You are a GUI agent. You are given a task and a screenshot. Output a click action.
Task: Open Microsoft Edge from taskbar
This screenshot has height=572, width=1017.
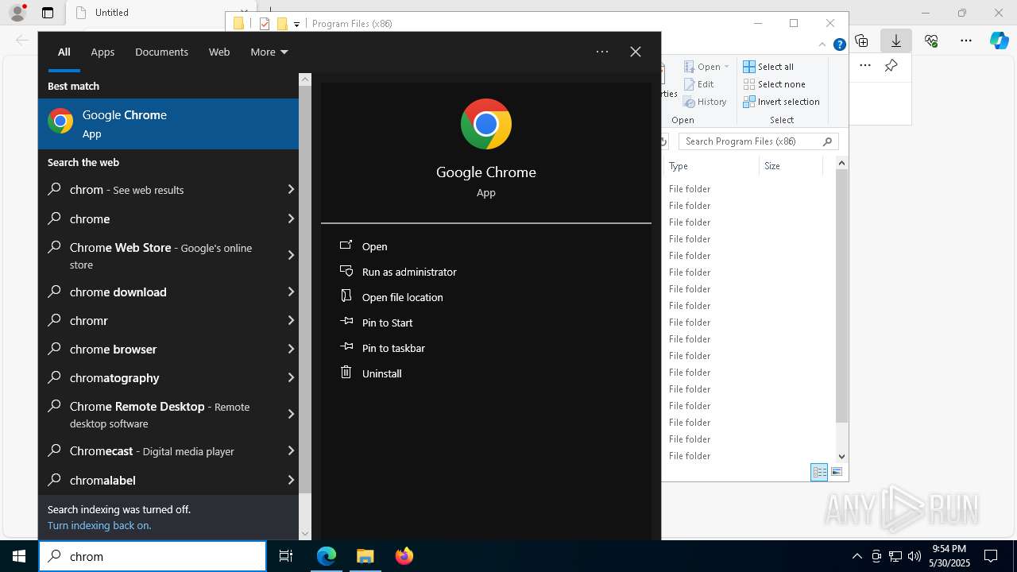(x=327, y=556)
